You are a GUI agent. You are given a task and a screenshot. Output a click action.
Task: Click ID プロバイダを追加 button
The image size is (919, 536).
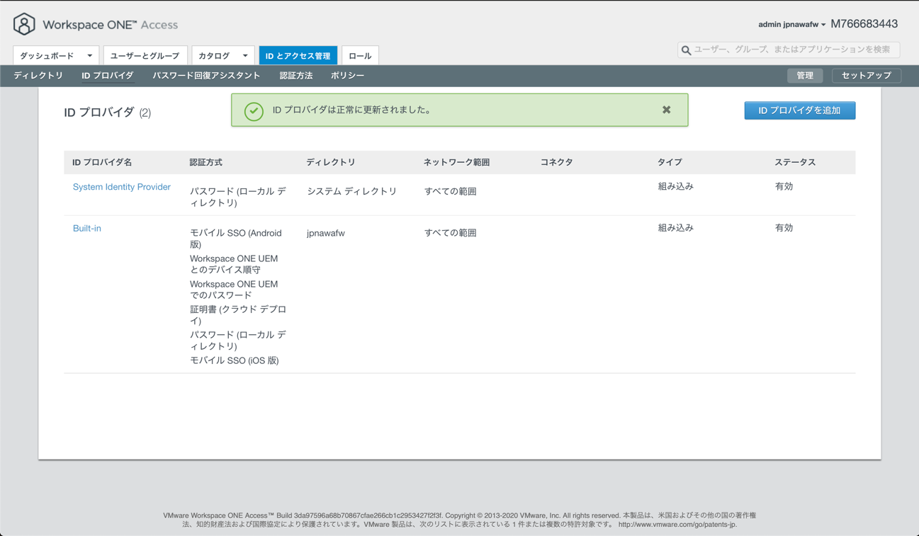[x=799, y=110]
